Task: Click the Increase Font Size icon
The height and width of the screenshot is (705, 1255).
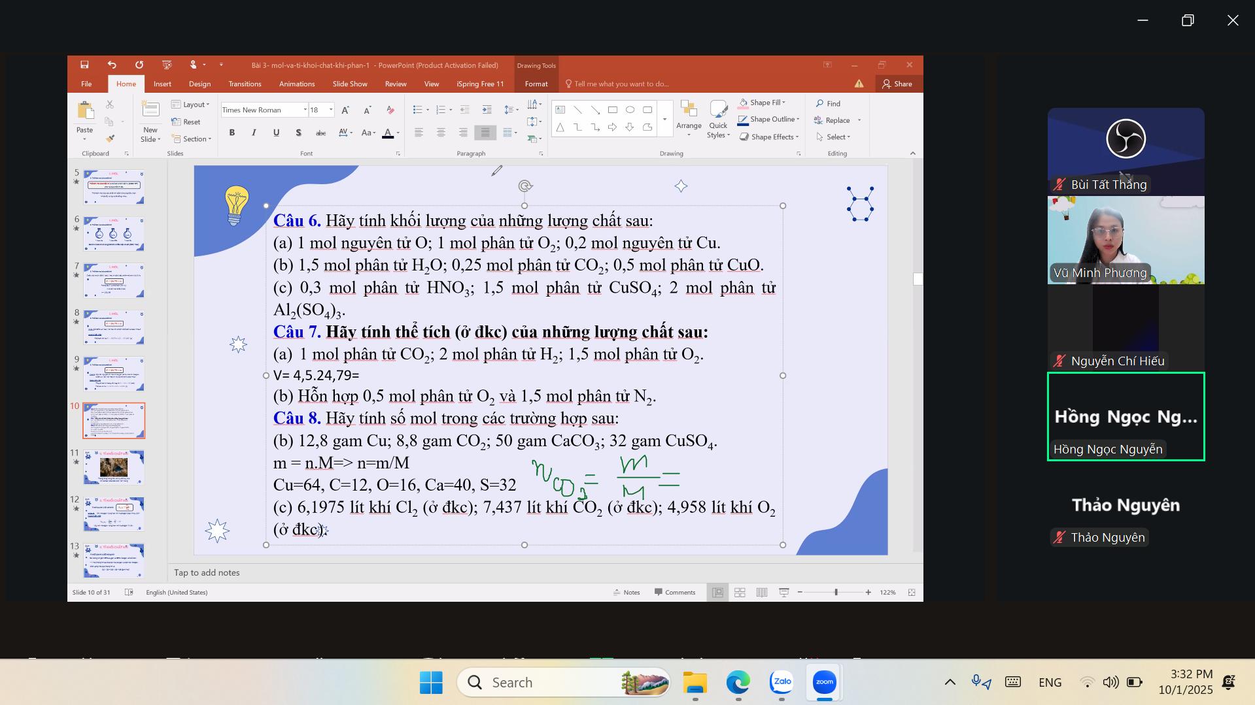Action: click(x=345, y=110)
